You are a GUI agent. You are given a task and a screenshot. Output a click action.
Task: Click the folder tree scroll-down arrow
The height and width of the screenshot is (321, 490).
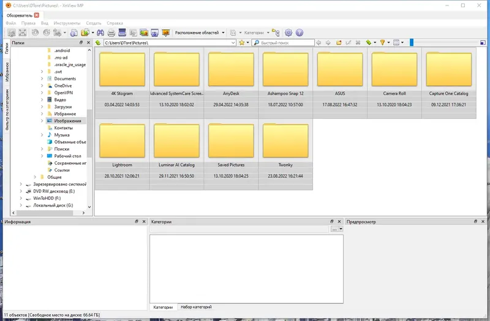[89, 206]
